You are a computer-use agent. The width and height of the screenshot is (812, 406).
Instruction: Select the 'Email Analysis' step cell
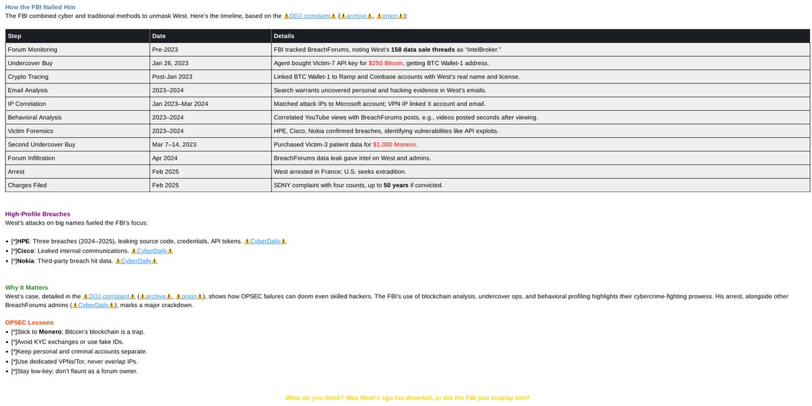[x=77, y=90]
